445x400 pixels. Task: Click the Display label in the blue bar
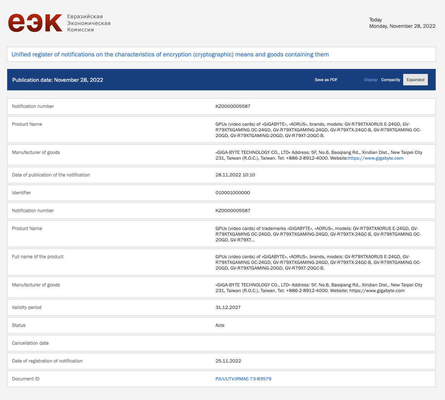(371, 80)
